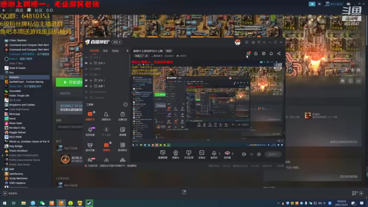Add a game at Steam bottom left
The height and width of the screenshot is (207, 368).
pyautogui.click(x=10, y=193)
